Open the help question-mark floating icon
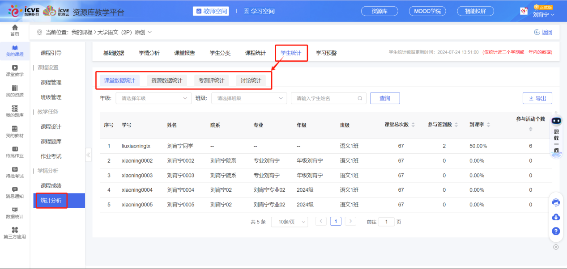The width and height of the screenshot is (567, 269). [x=556, y=231]
